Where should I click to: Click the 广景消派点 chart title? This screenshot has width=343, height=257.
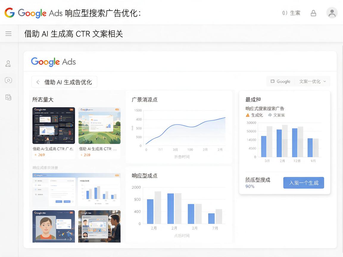[x=145, y=100]
